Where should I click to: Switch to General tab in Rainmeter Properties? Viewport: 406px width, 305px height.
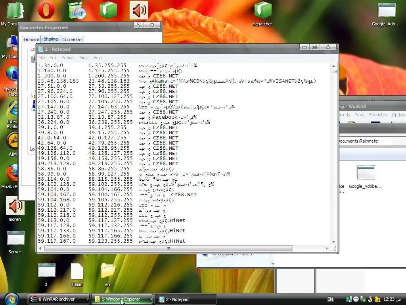(31, 39)
